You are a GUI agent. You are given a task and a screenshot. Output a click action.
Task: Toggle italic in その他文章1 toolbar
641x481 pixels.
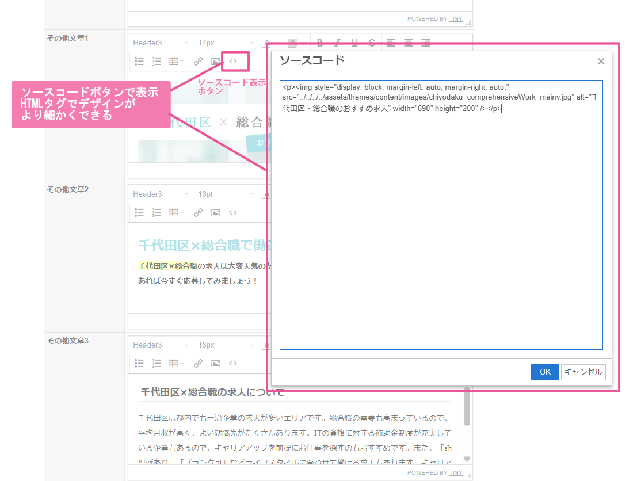coord(337,43)
